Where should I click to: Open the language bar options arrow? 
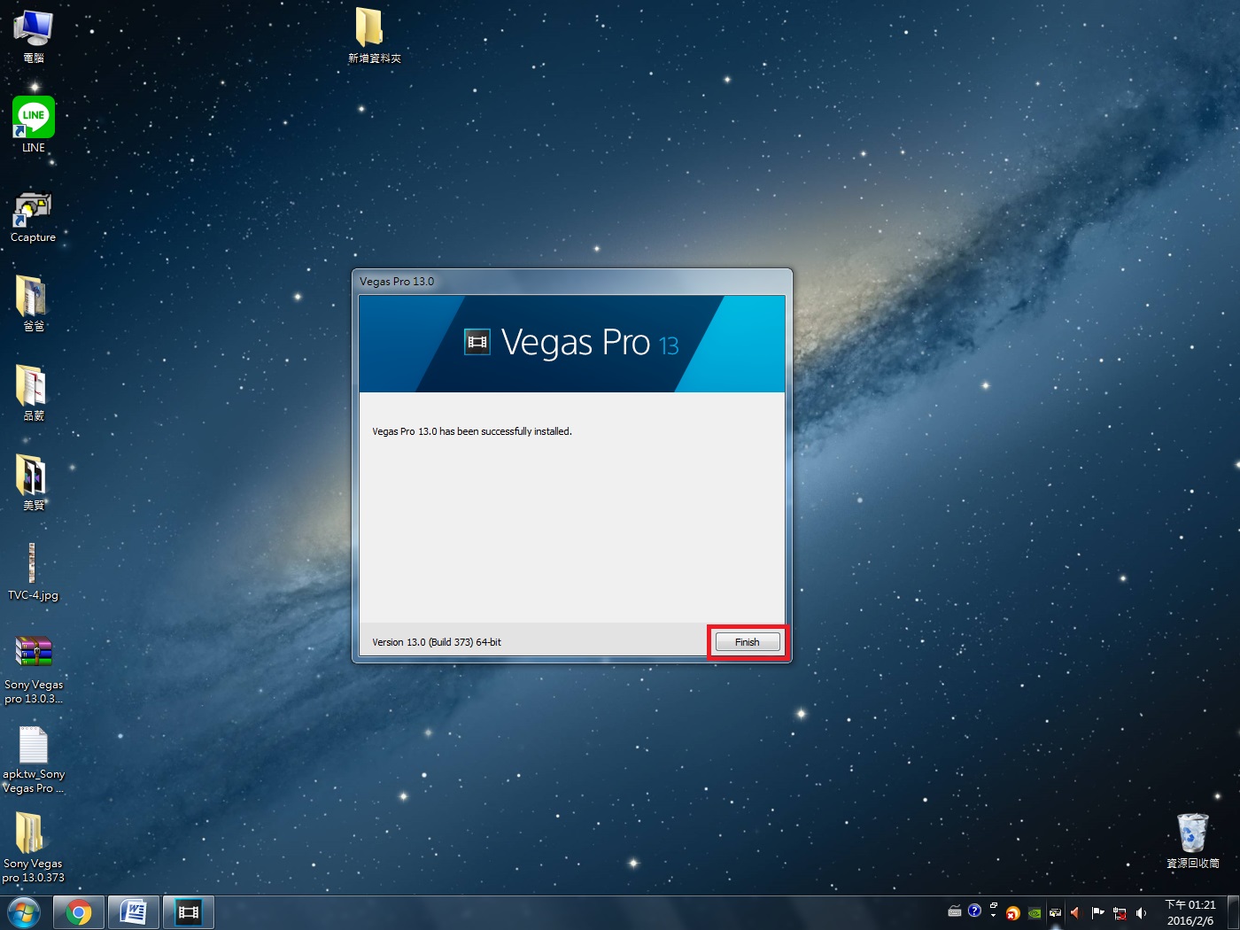[994, 916]
